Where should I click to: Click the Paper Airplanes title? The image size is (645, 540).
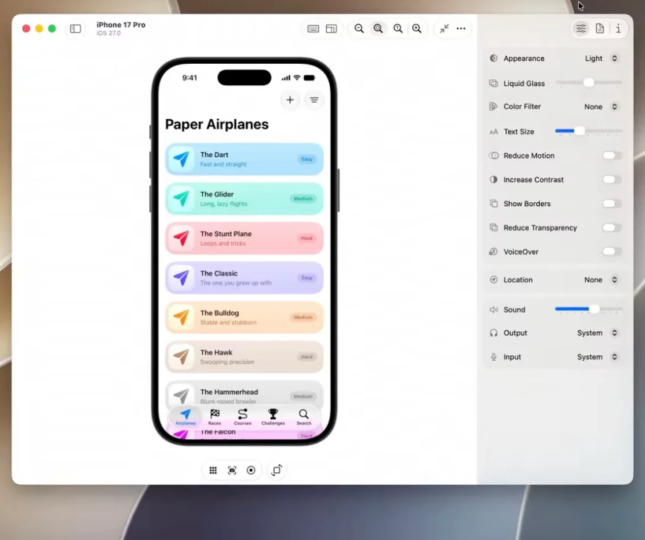217,124
